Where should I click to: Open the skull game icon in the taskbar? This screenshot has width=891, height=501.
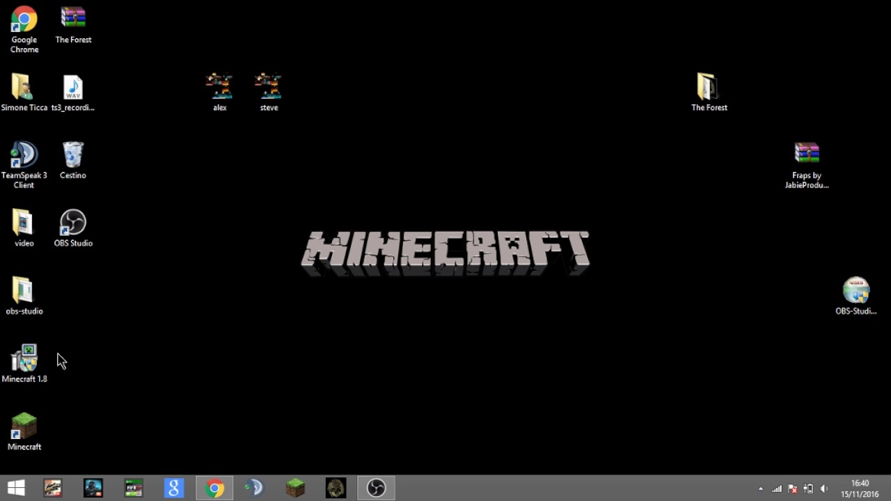coord(336,488)
